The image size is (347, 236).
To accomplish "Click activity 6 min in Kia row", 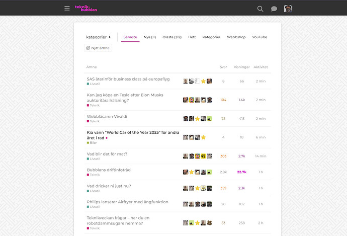I will pyautogui.click(x=261, y=137).
